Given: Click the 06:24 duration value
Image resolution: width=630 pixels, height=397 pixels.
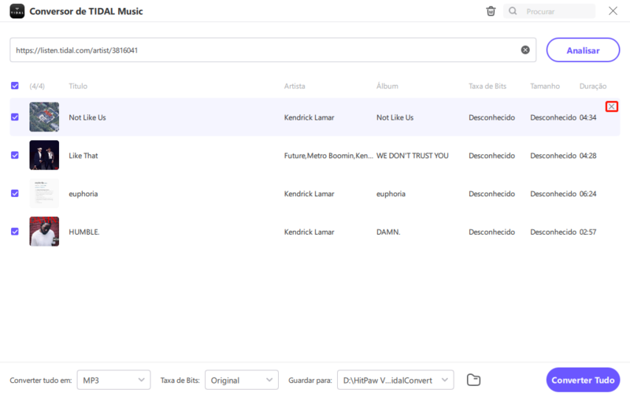Looking at the screenshot, I should [x=587, y=194].
